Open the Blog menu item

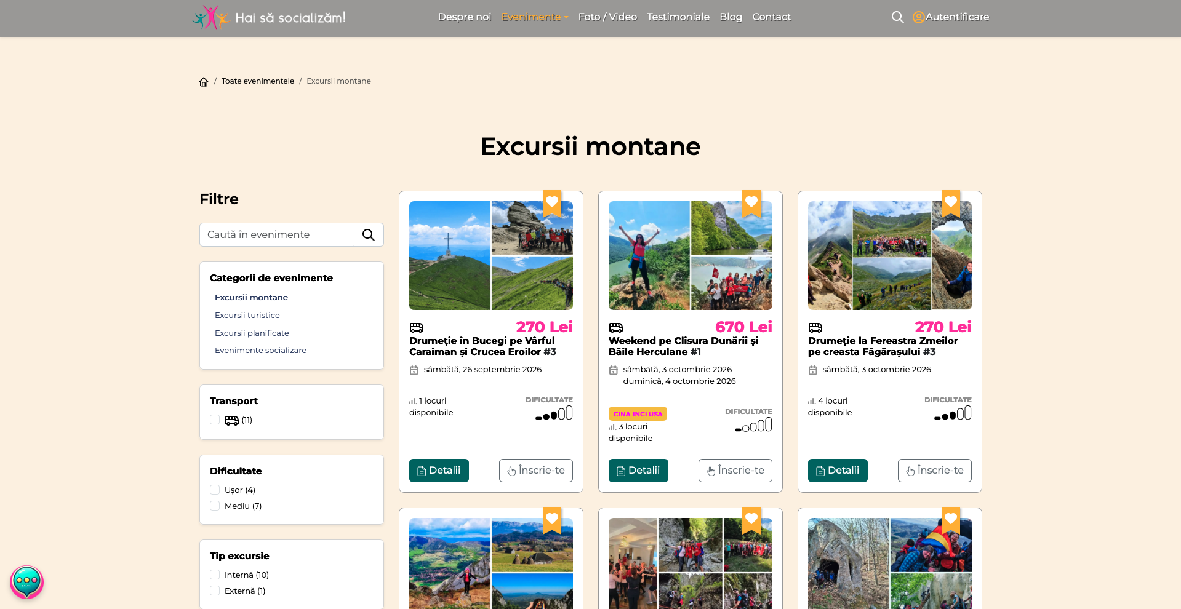click(x=731, y=17)
